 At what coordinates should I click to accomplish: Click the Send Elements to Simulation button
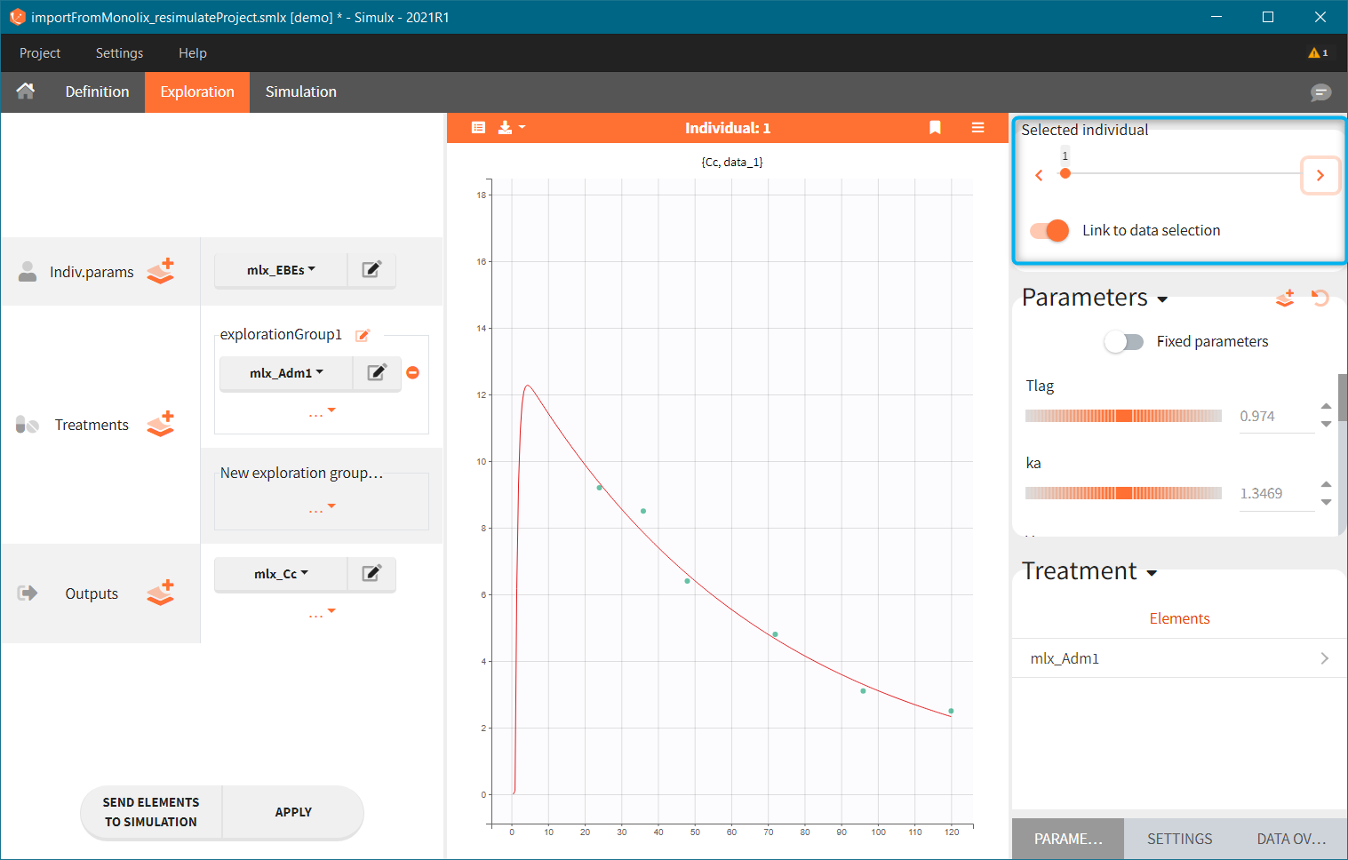[151, 812]
